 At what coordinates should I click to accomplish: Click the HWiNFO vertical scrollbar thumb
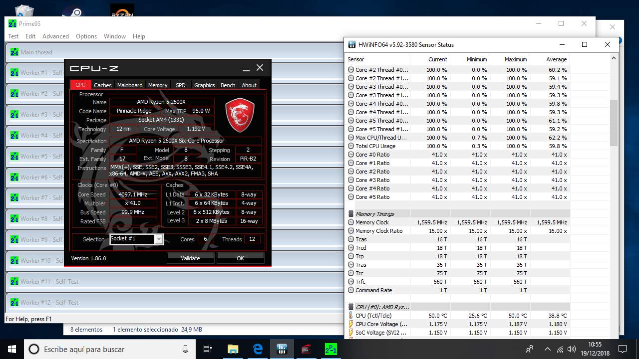click(x=614, y=123)
